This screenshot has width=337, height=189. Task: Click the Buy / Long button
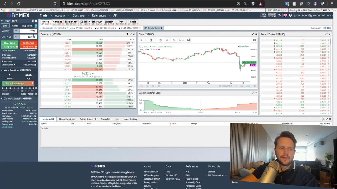tap(9, 44)
